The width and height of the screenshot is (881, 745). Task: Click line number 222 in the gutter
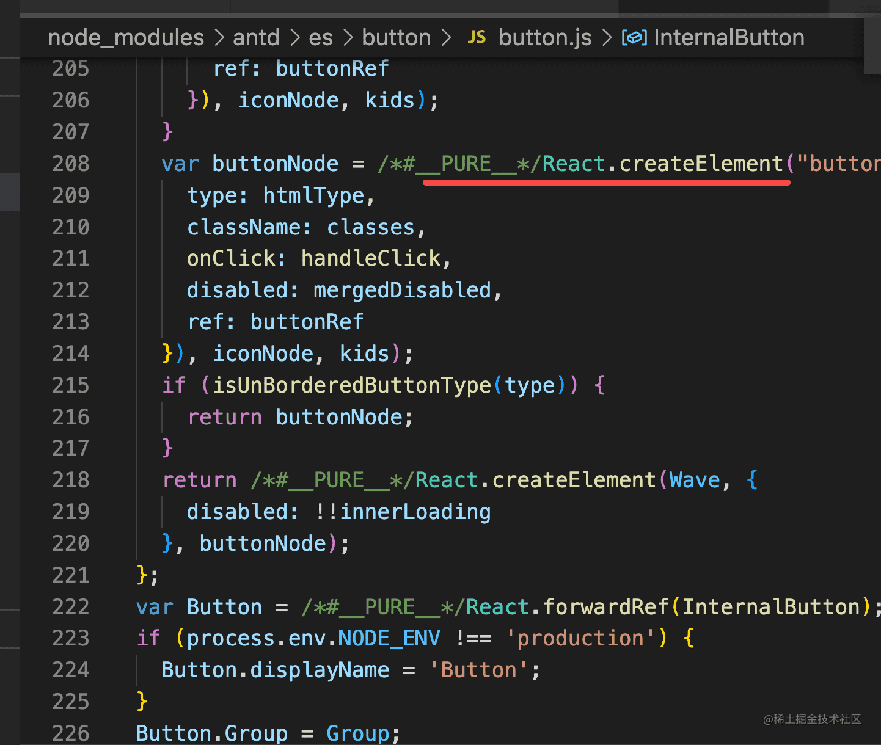click(71, 607)
